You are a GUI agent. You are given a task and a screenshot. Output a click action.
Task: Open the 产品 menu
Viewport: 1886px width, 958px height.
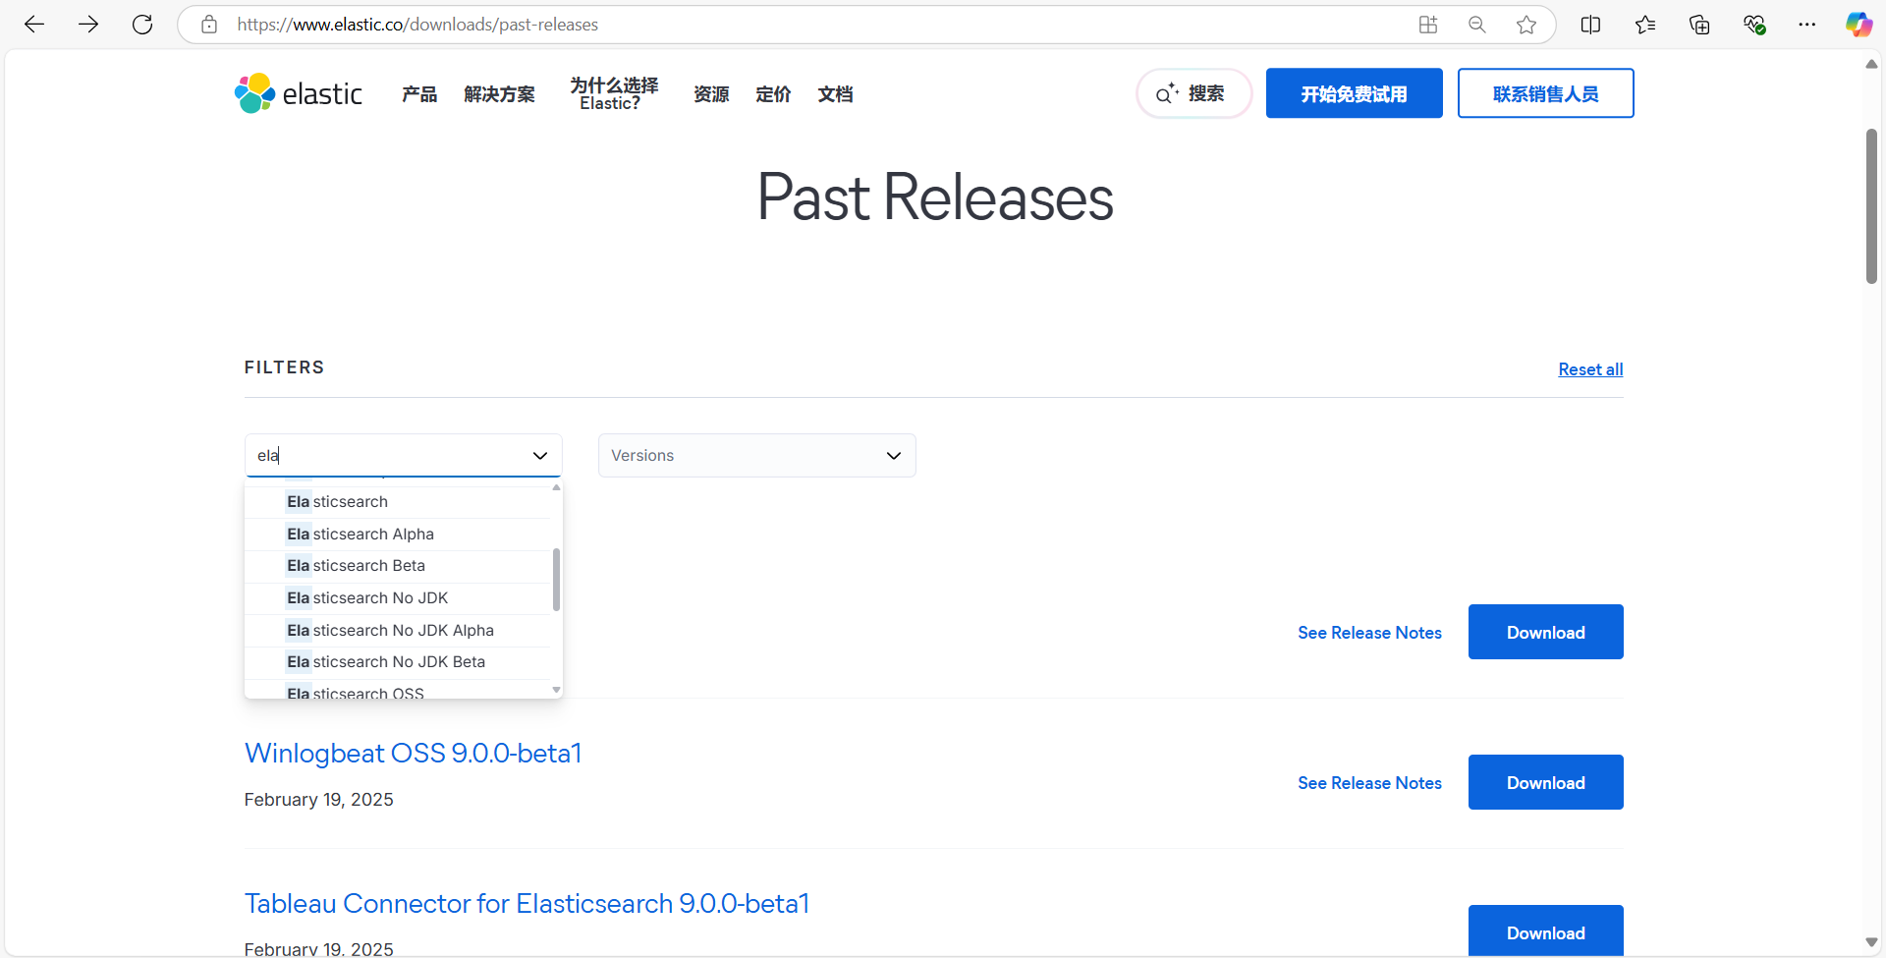(419, 94)
